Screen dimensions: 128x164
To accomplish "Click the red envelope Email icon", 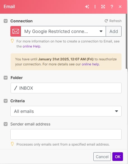I will coord(16,31).
